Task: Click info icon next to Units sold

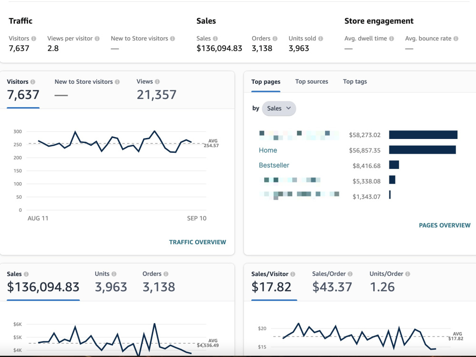Action: [x=320, y=39]
